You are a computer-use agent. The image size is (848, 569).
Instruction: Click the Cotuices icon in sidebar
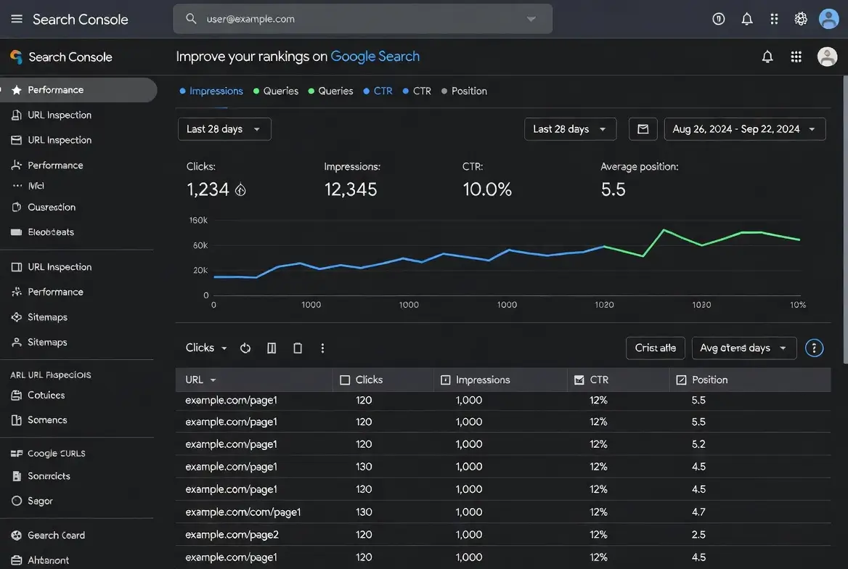17,396
